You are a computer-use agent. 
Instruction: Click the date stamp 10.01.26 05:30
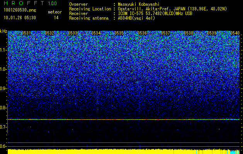pos(20,18)
